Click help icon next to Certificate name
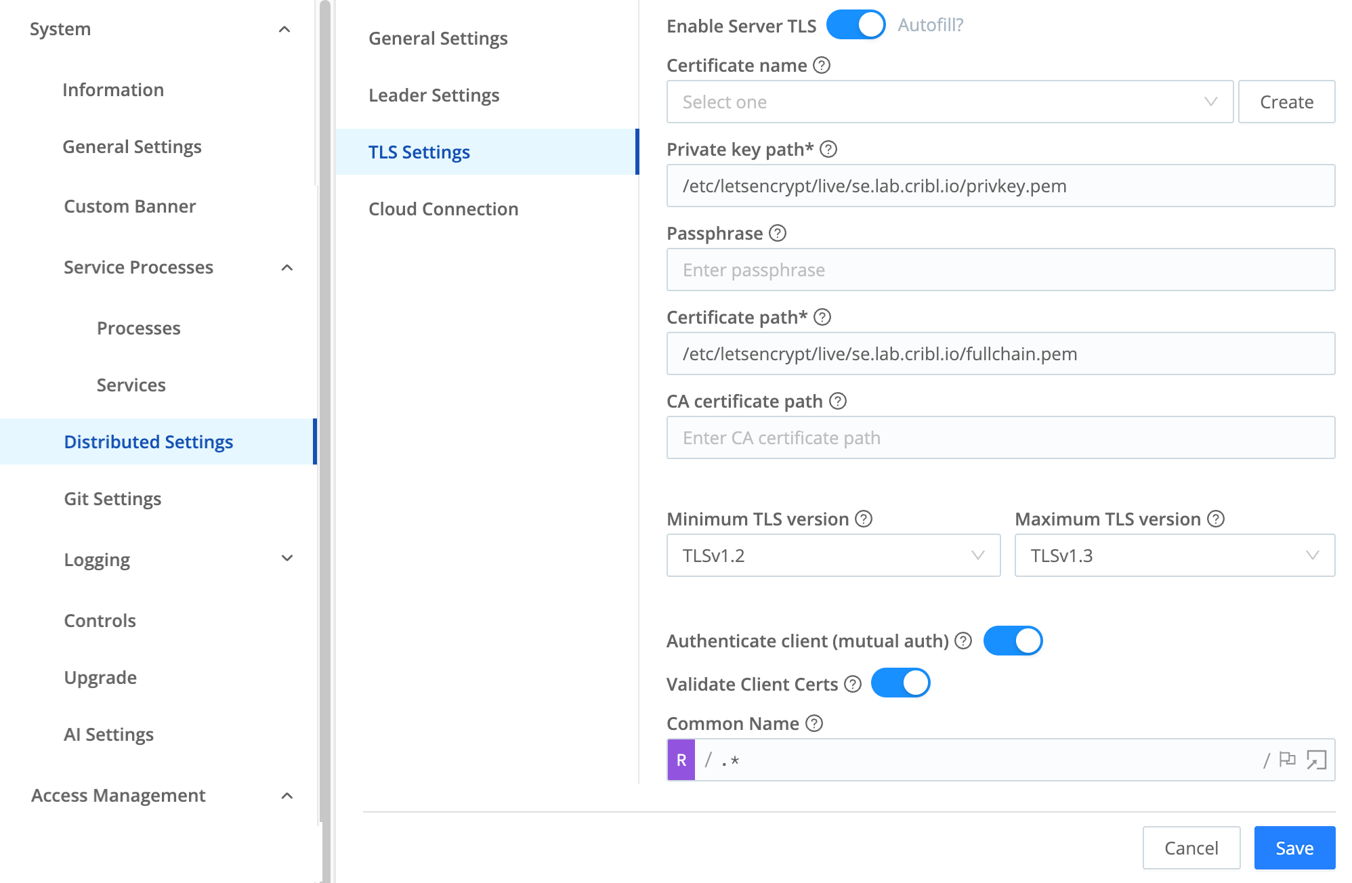 click(822, 66)
